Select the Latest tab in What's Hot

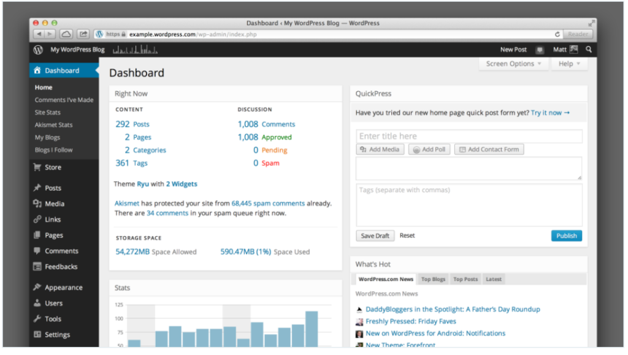pyautogui.click(x=493, y=279)
